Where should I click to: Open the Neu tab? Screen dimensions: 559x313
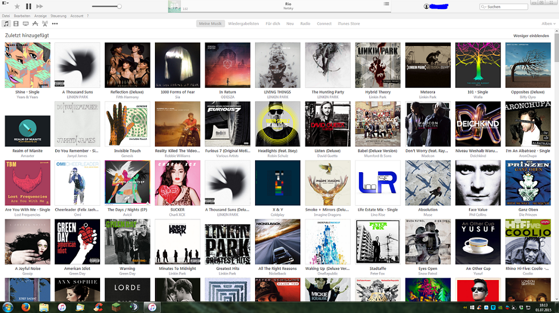[290, 23]
